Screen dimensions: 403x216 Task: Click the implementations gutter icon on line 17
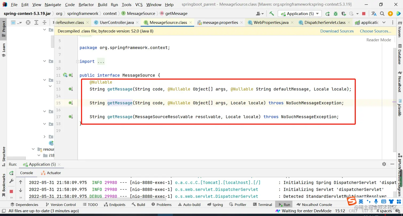pyautogui.click(x=71, y=117)
